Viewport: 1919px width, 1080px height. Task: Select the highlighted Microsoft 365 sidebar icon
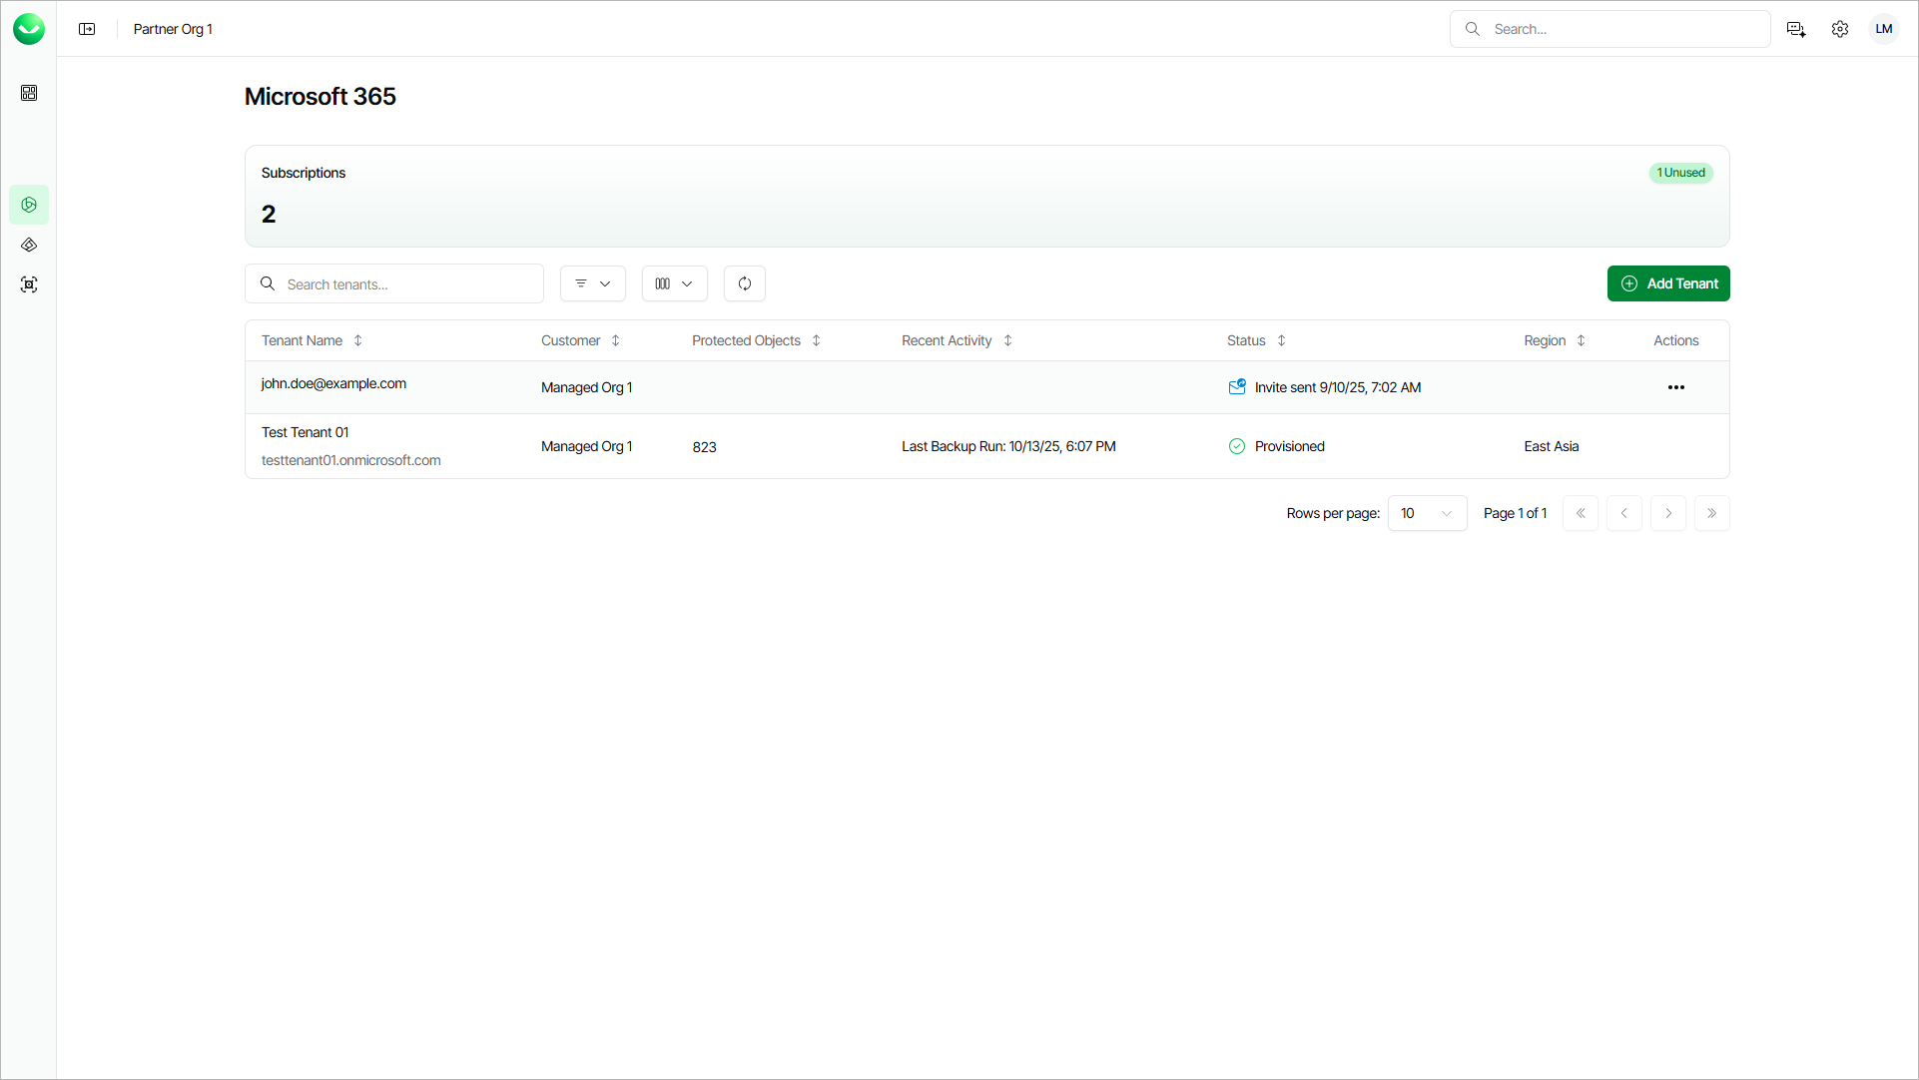coord(29,205)
